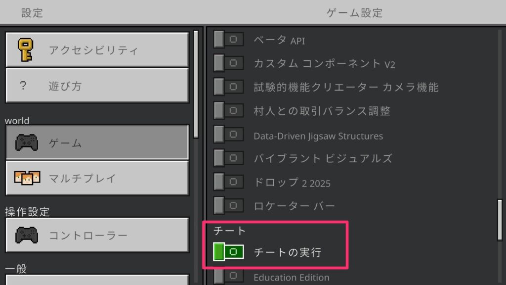The width and height of the screenshot is (506, 285).
Task: Open the アクセシビリティ settings section
Action: 97,50
